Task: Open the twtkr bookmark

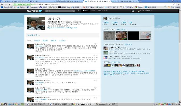Action: click(x=100, y=7)
